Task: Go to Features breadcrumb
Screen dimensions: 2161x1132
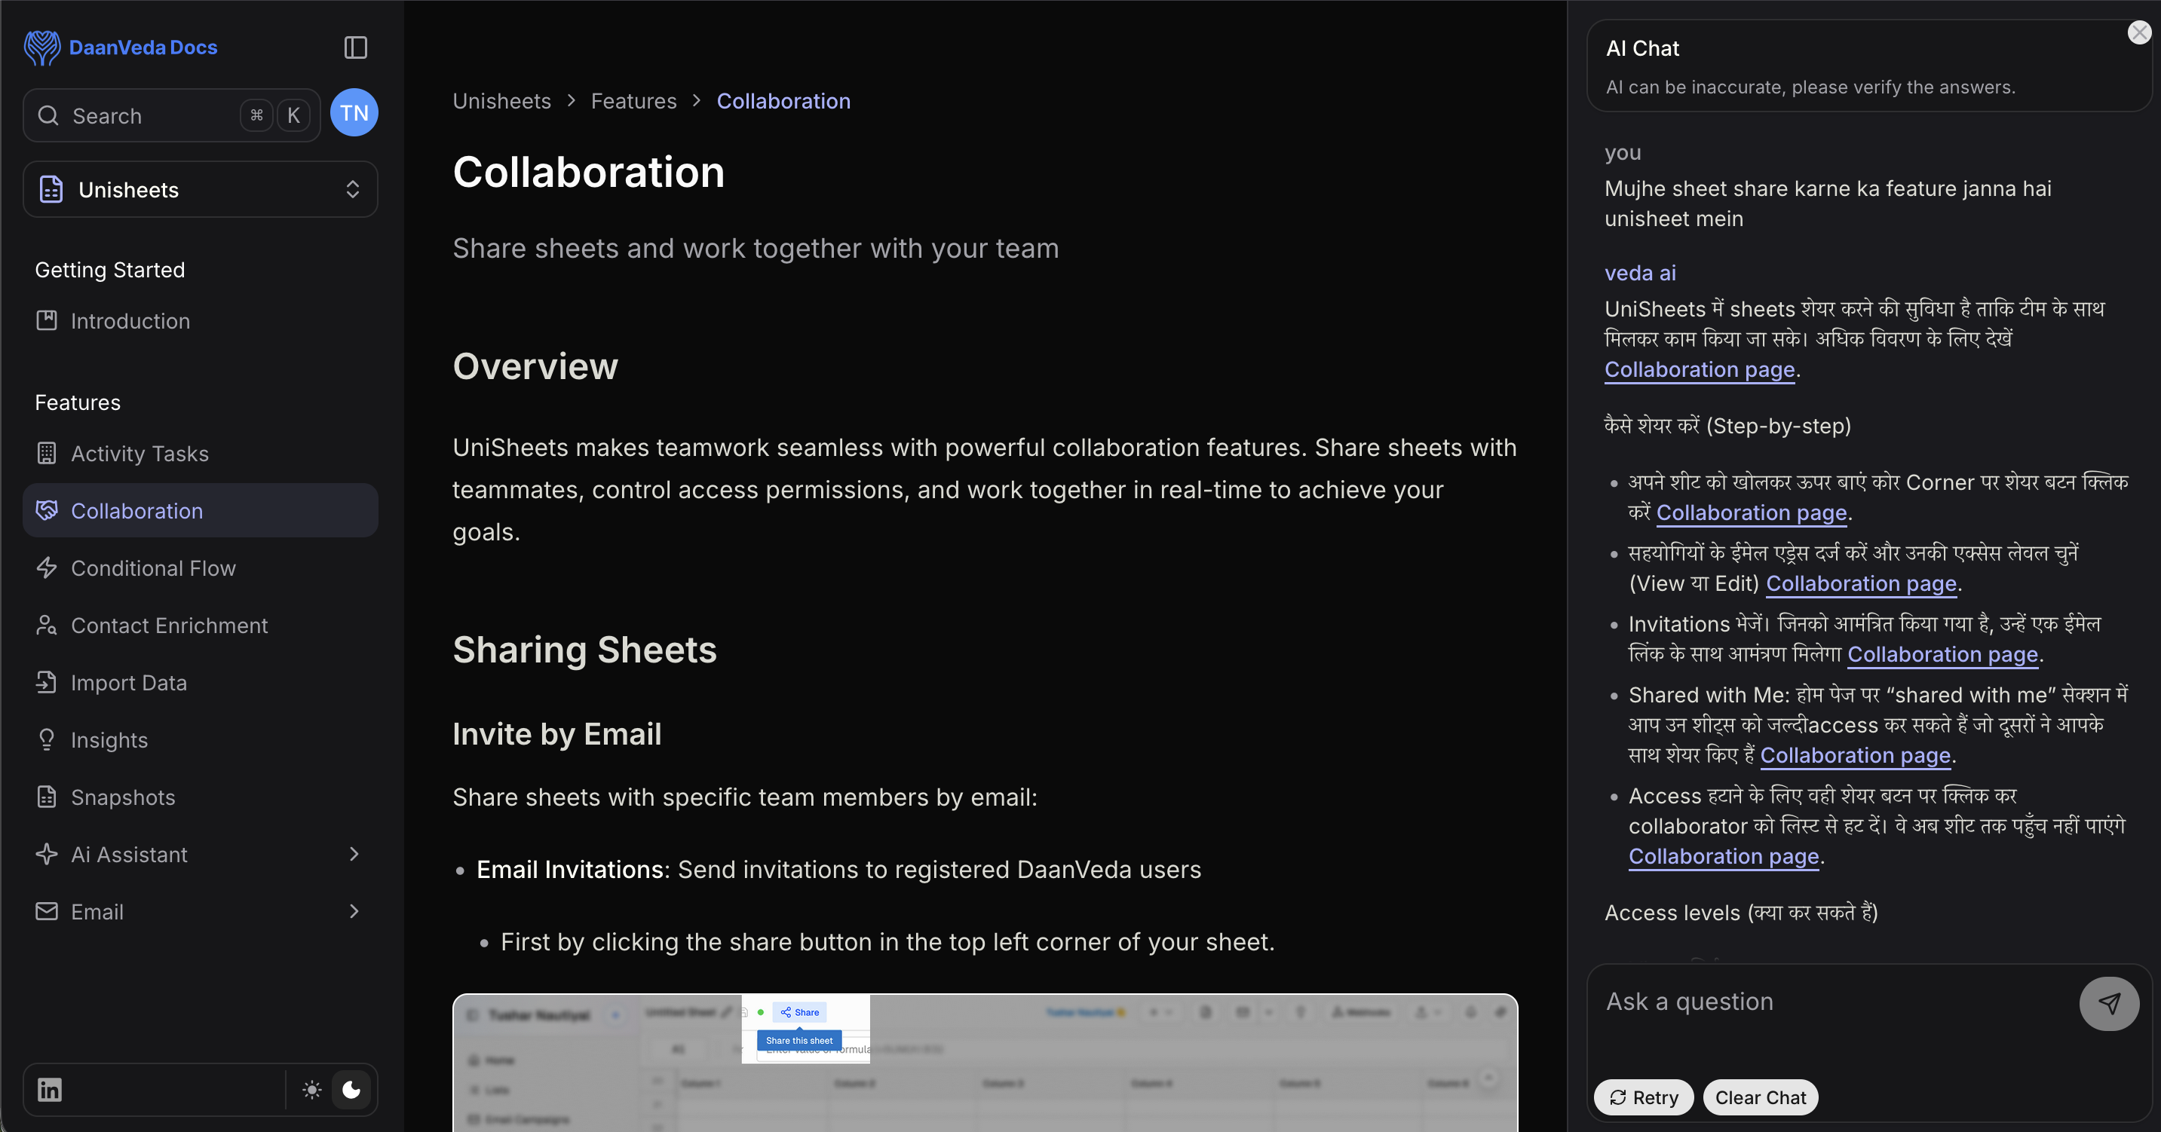Action: coord(633,102)
